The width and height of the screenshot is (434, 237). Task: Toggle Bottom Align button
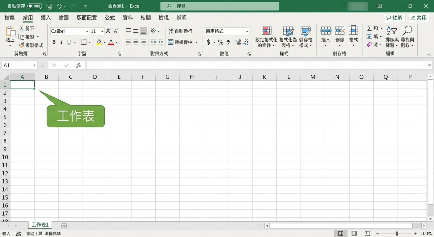[143, 31]
